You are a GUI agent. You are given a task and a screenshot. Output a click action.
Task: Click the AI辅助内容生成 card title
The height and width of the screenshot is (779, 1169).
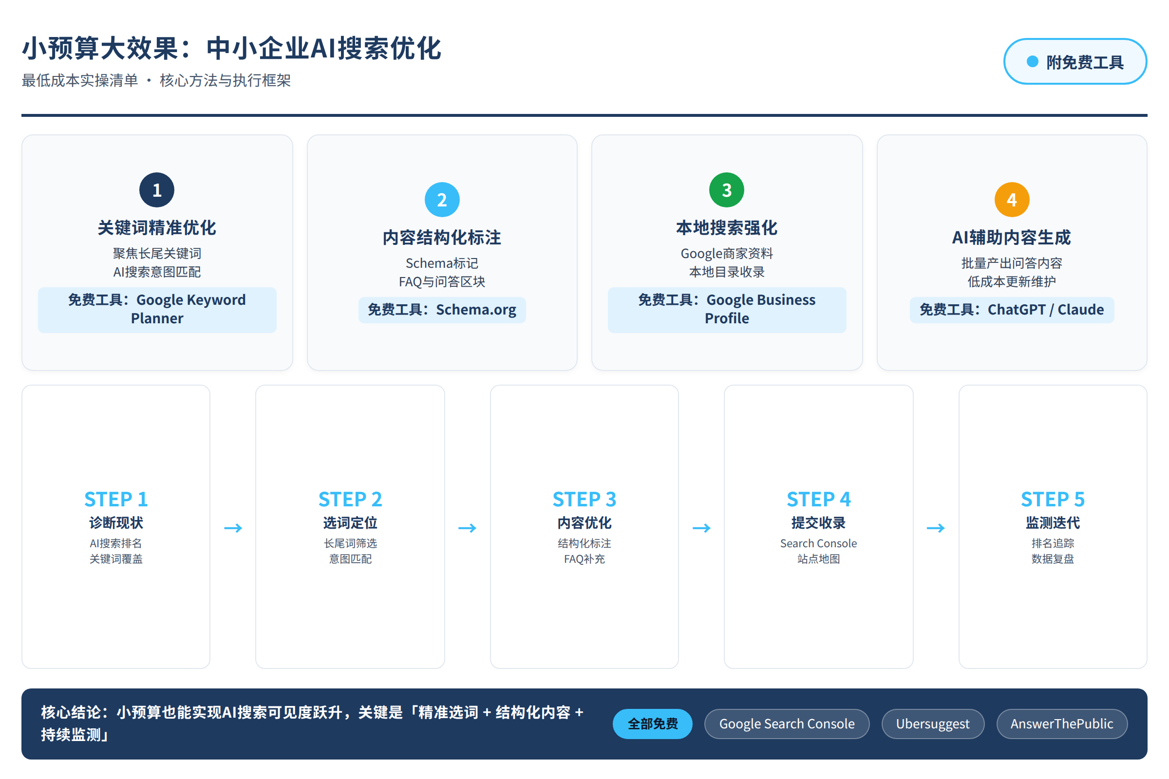point(1012,238)
